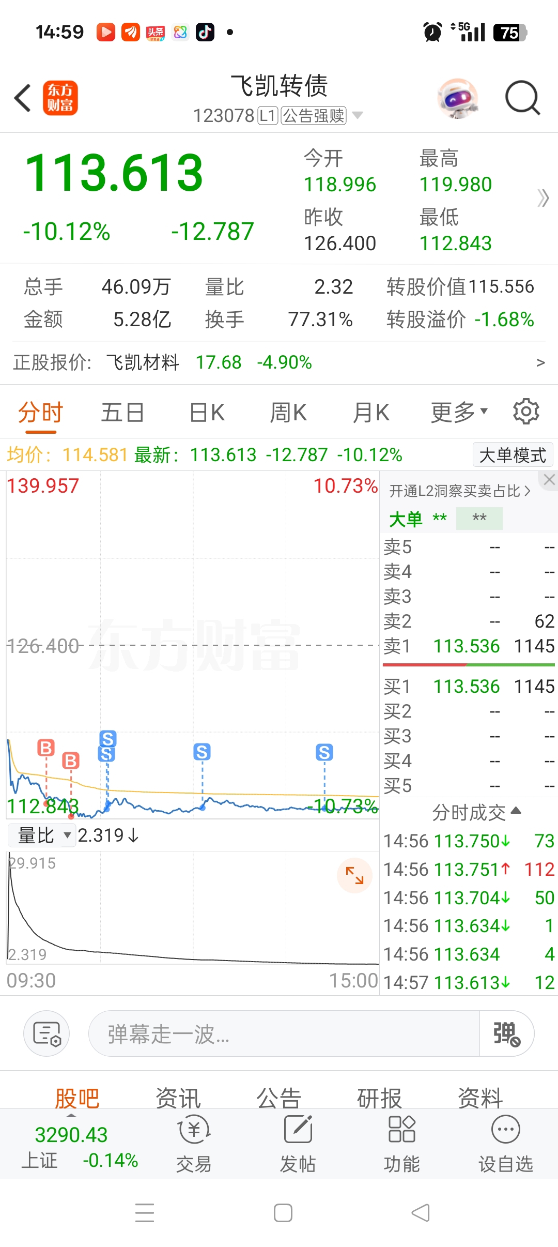Toggle 大单模式 button
Image resolution: width=558 pixels, height=1247 pixels.
513,455
